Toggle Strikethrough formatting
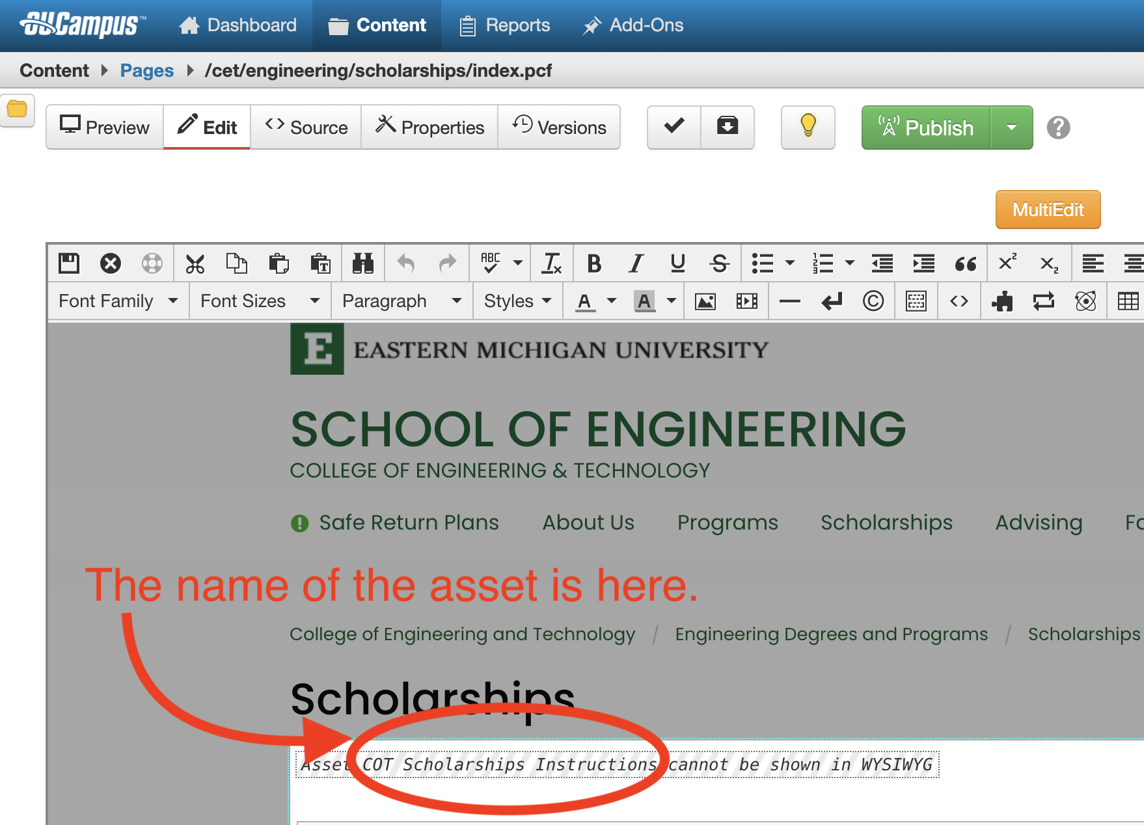The image size is (1144, 825). (x=719, y=264)
